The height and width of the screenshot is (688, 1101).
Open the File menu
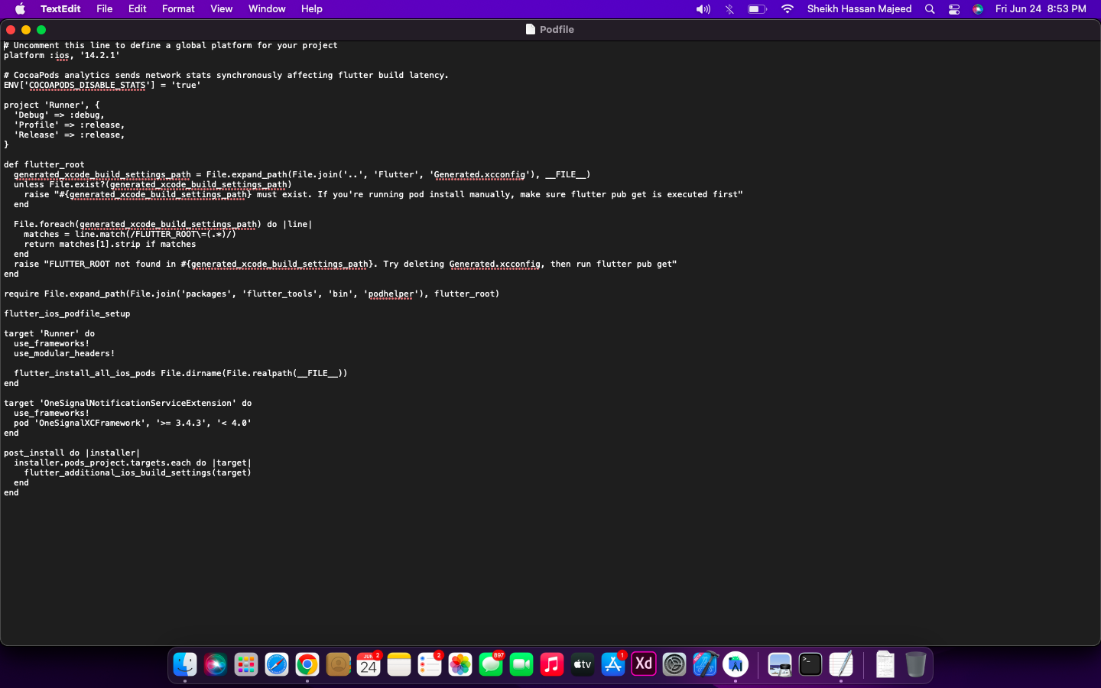pos(105,8)
